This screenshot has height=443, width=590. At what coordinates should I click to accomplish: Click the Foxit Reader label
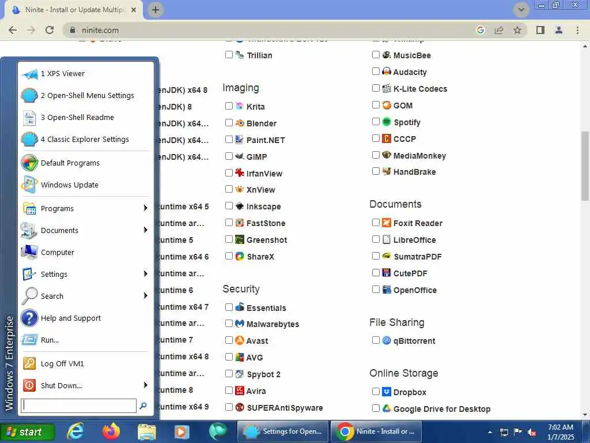(x=418, y=223)
